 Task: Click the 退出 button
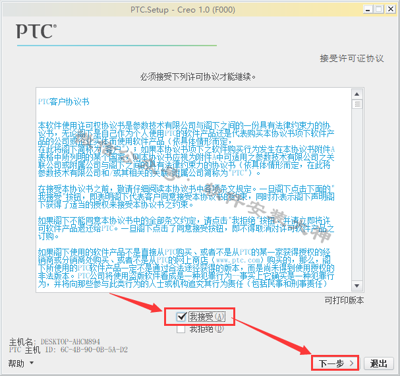pyautogui.click(x=379, y=363)
